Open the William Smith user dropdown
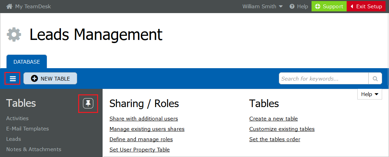389x157 pixels. click(262, 7)
